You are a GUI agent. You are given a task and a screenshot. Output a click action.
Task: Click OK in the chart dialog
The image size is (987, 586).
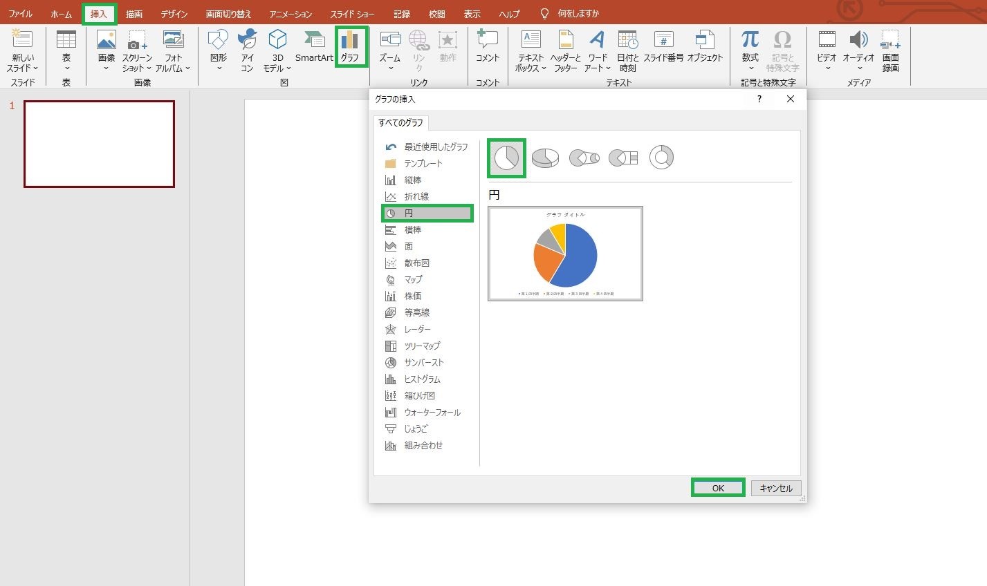pos(718,488)
